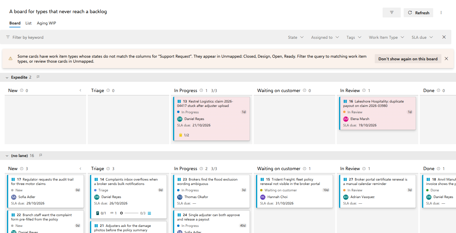Open the Tags filter dropdown

tap(354, 37)
